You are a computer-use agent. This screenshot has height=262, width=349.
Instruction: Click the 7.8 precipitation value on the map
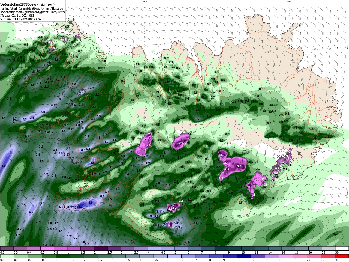coord(32,118)
